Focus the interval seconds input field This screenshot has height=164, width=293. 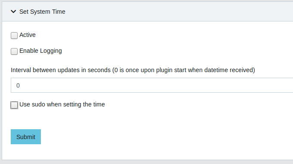[x=152, y=85]
